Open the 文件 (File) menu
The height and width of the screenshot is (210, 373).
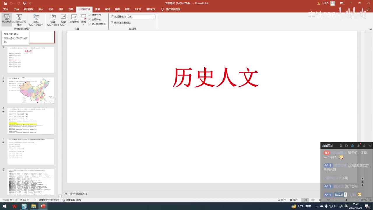coord(6,9)
